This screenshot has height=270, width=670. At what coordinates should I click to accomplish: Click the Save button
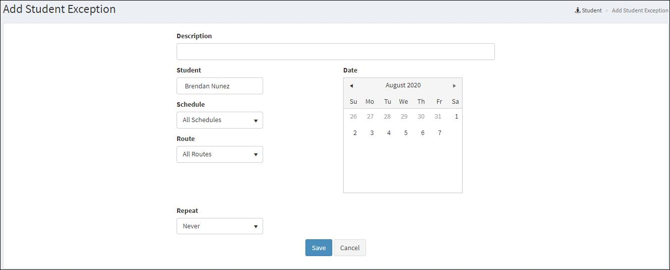(x=319, y=248)
